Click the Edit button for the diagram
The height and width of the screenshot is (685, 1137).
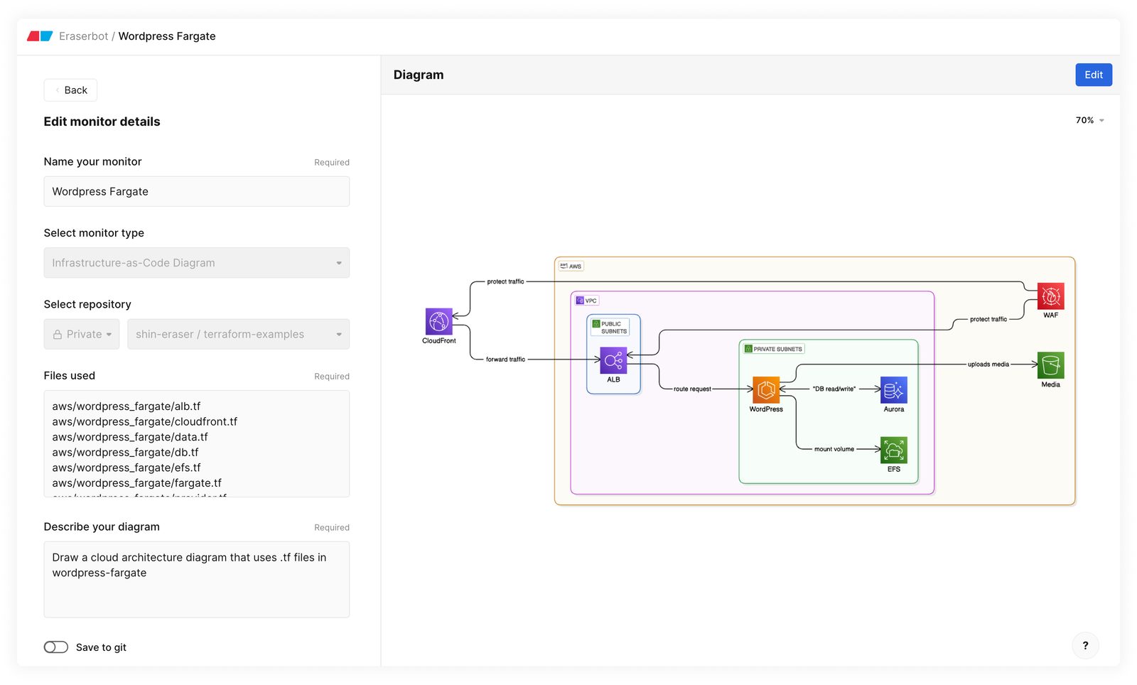pos(1094,75)
